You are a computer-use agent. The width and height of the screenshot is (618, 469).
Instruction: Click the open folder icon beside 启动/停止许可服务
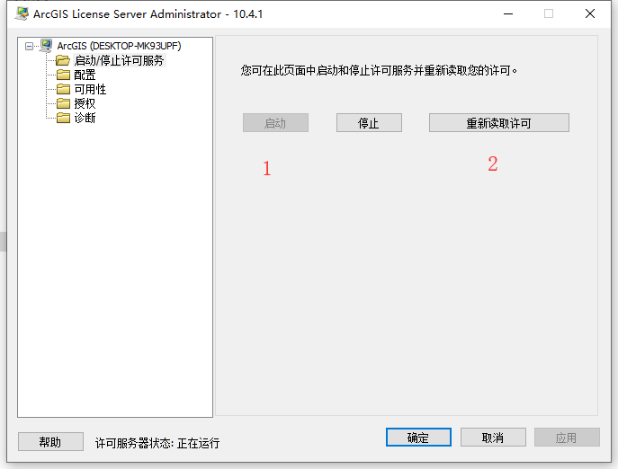coord(63,60)
